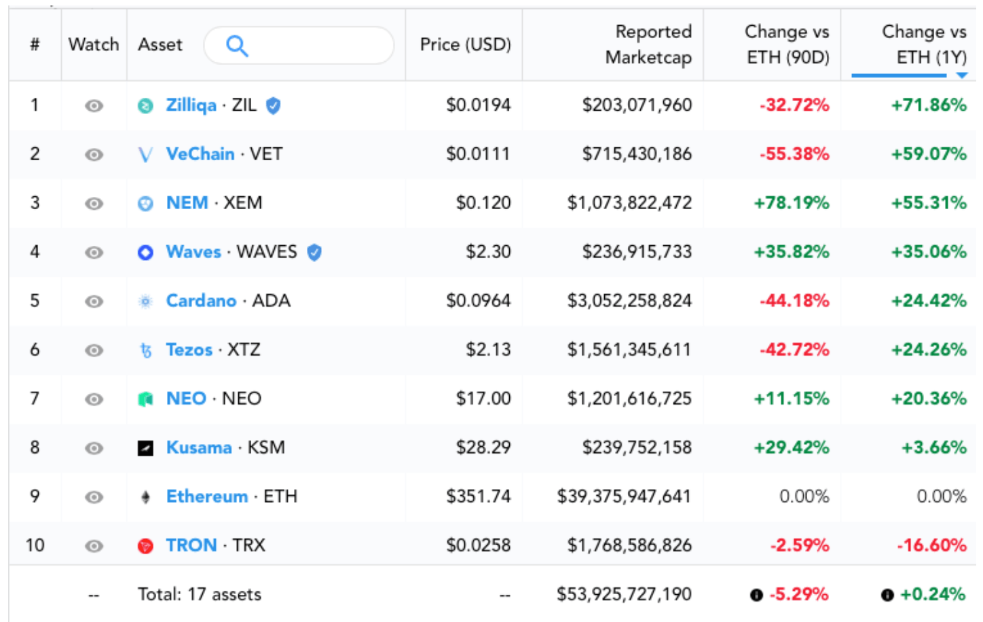Click the Tezos logo icon
This screenshot has width=983, height=622.
point(145,350)
